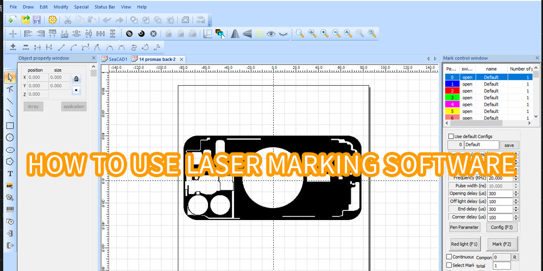The width and height of the screenshot is (543, 271).
Task: Toggle the Continuous checkbox
Action: point(449,257)
